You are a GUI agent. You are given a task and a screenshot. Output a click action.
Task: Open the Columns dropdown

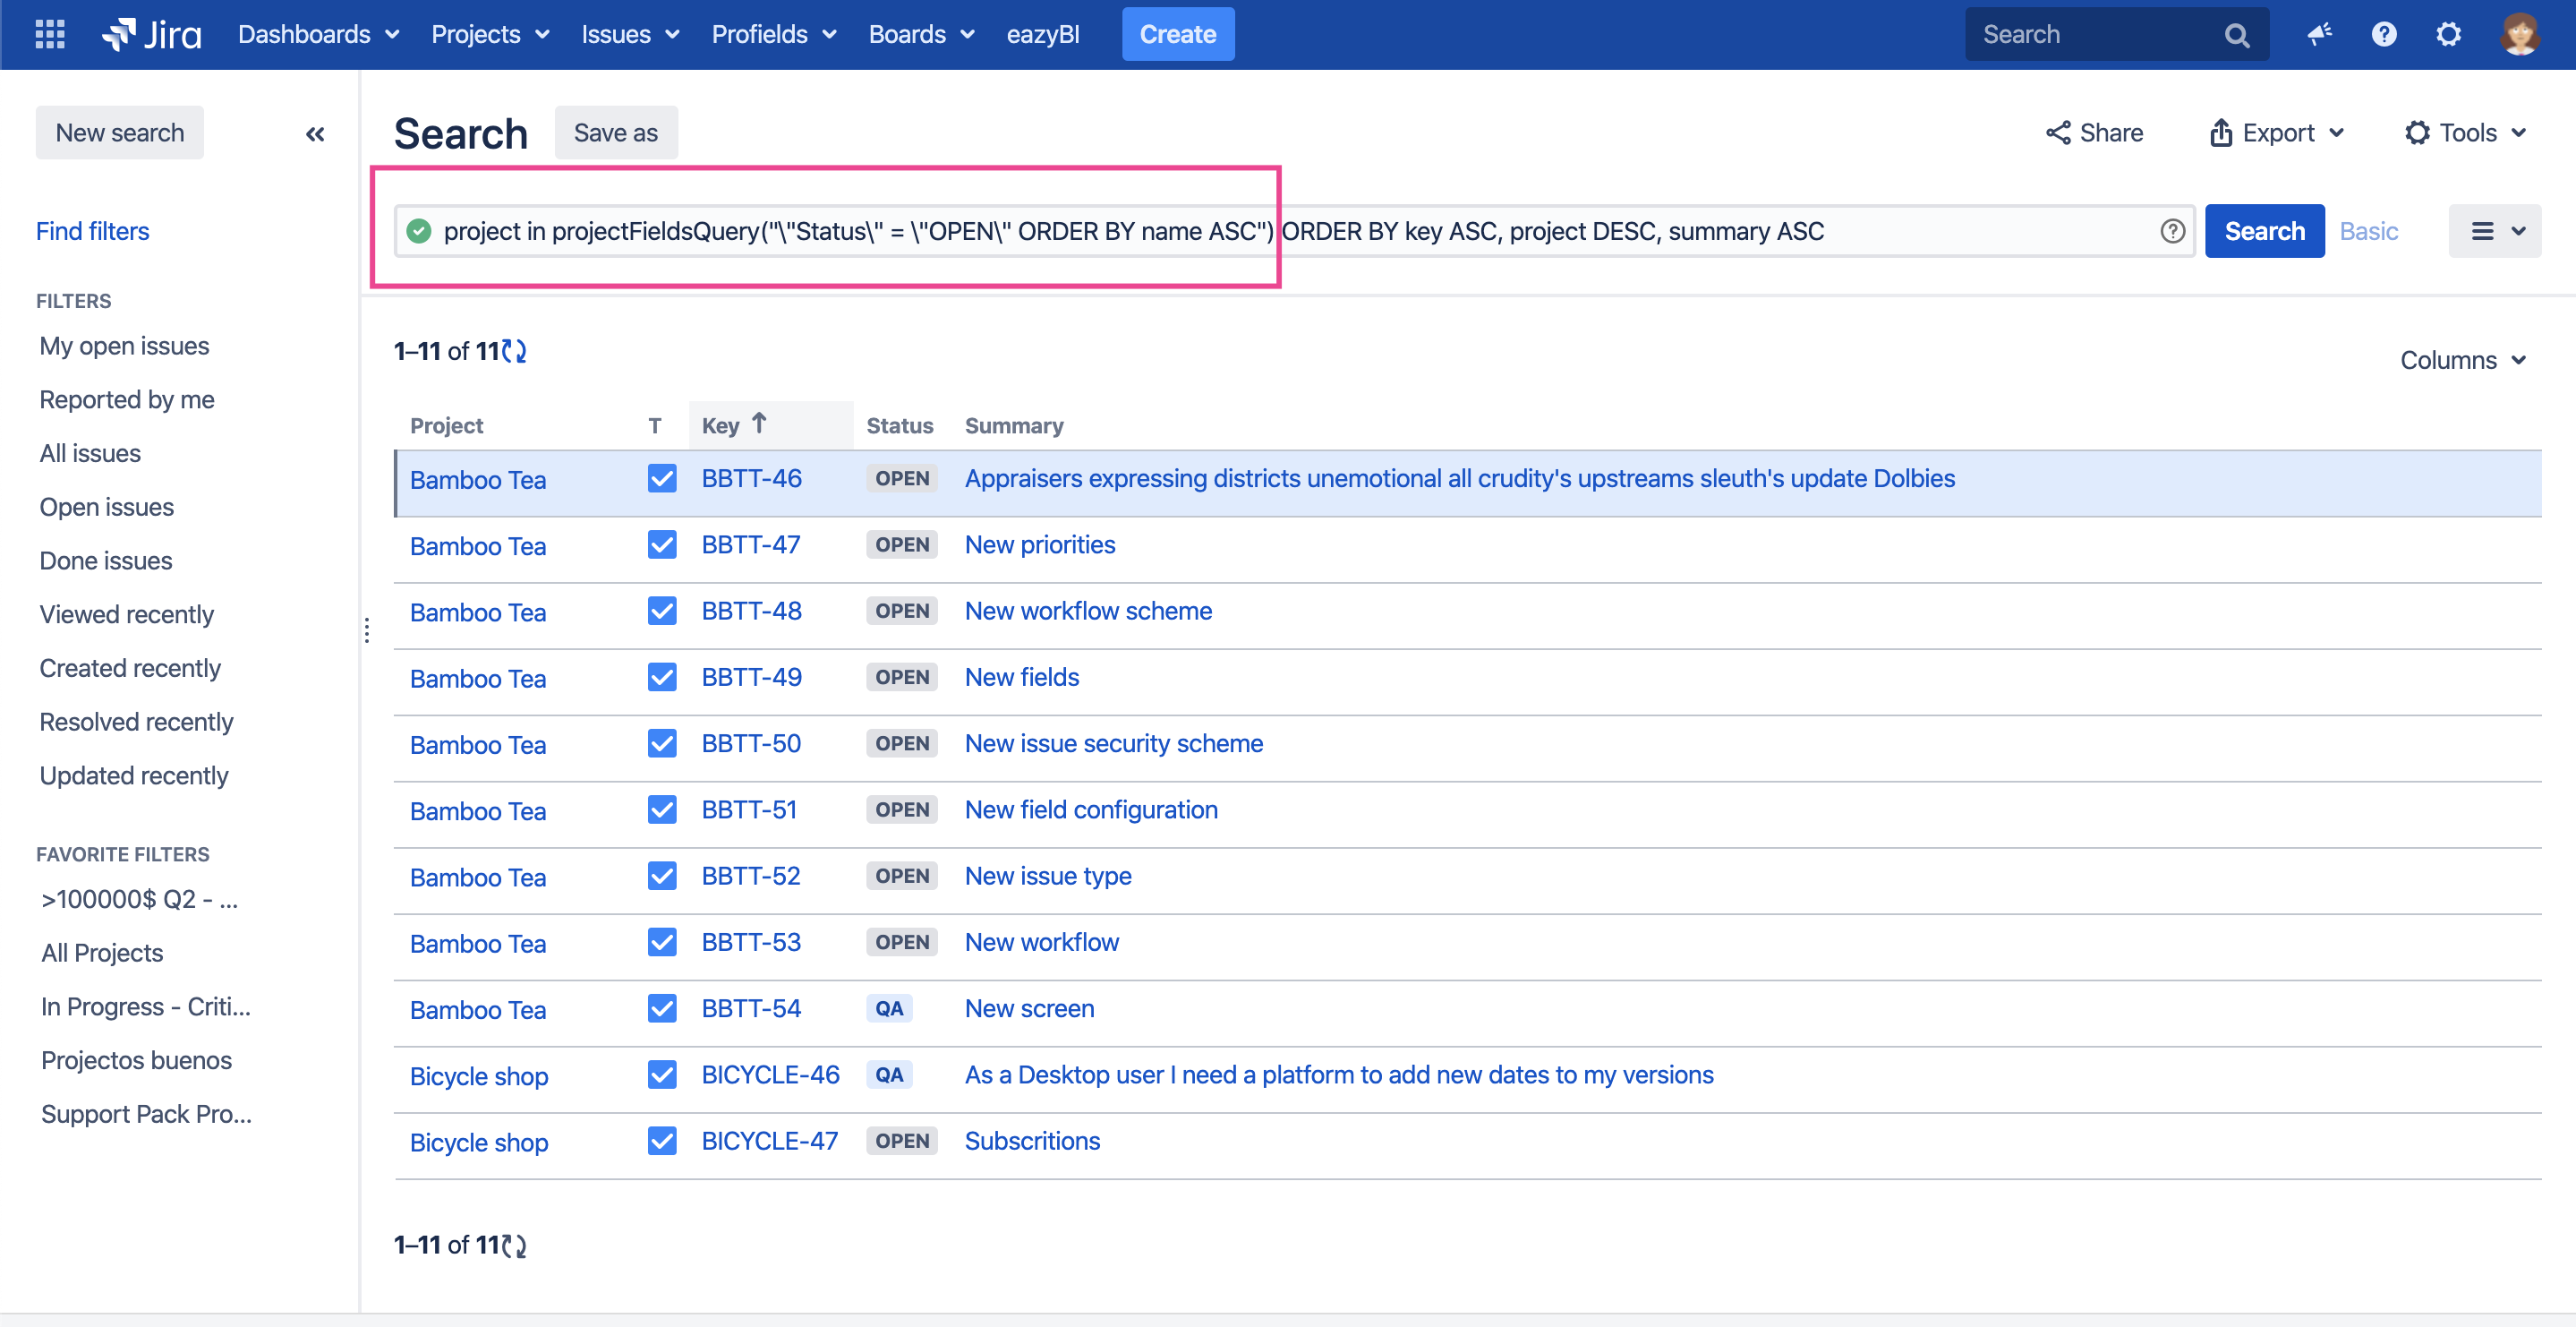pyautogui.click(x=2463, y=360)
